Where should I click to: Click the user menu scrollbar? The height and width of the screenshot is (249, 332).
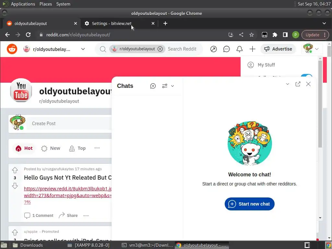click(x=320, y=104)
